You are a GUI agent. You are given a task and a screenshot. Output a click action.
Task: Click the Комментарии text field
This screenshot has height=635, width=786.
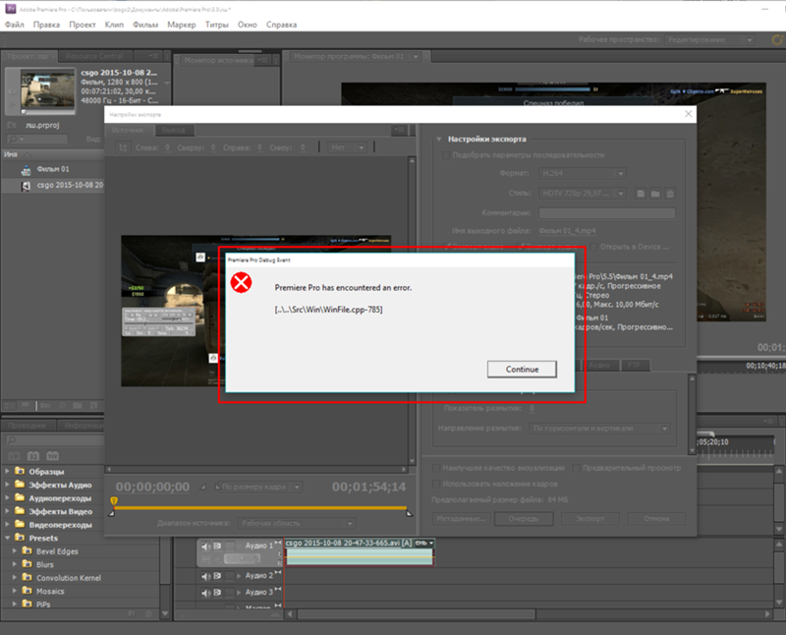pyautogui.click(x=607, y=213)
